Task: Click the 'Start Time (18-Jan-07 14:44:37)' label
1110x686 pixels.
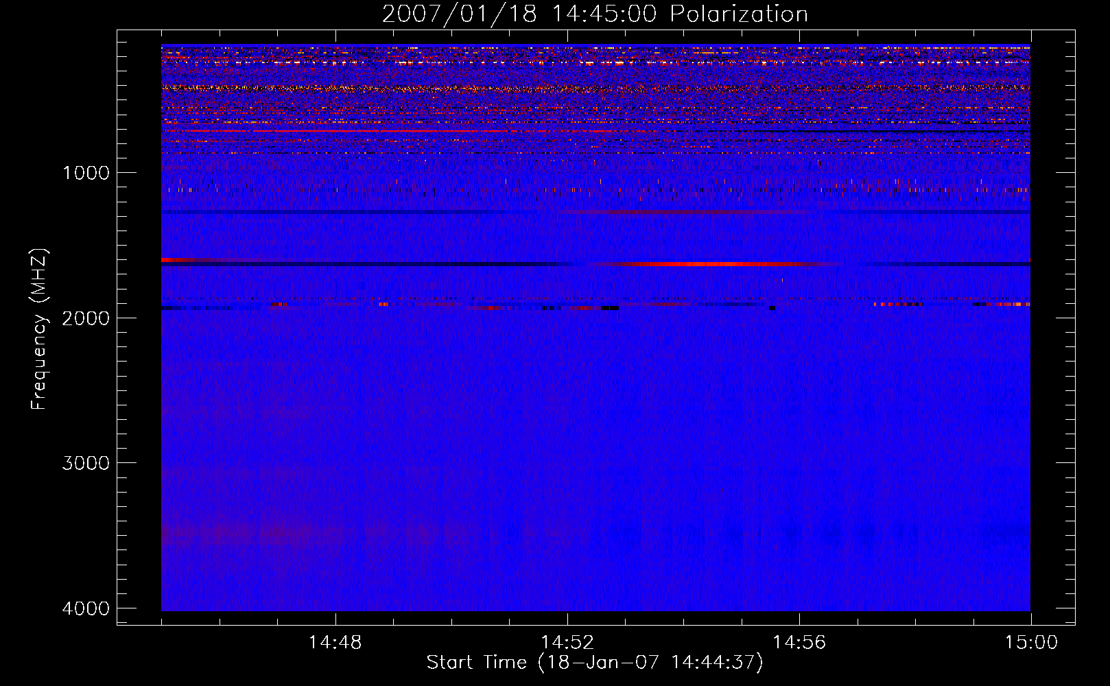Action: 595,663
